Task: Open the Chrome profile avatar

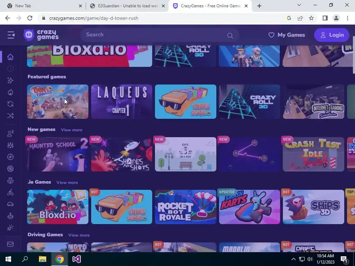Action: tap(336, 18)
